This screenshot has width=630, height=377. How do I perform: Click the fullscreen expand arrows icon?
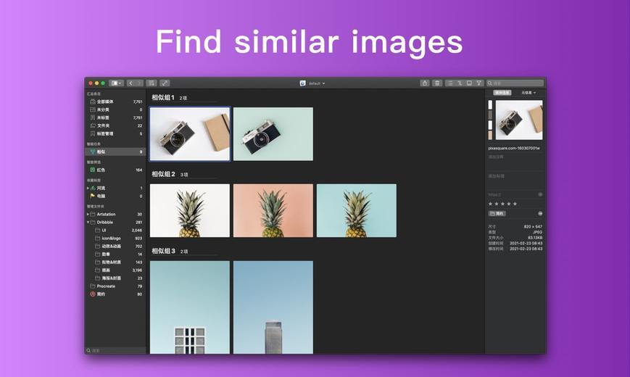coord(165,83)
